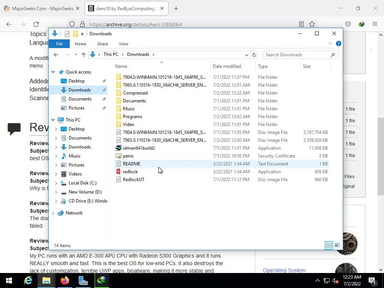Select the RedlockUT disc image icon
Screen dimensions: 384x288
(x=118, y=180)
